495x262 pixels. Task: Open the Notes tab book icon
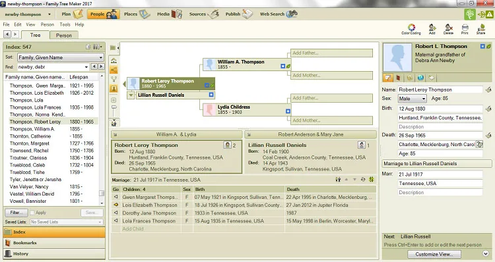399,78
